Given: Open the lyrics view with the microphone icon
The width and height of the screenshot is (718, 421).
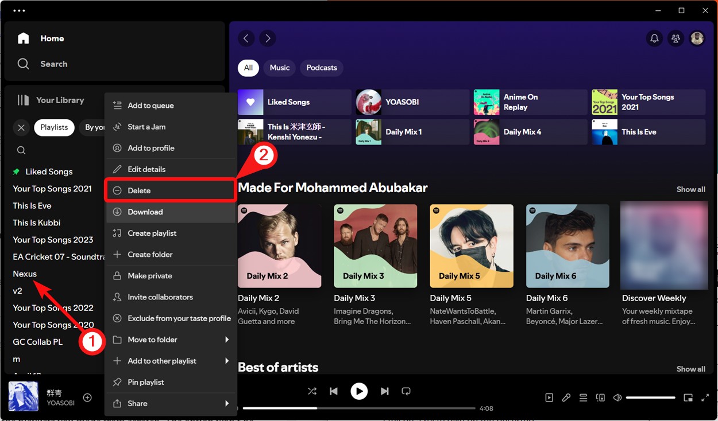Looking at the screenshot, I should click(566, 397).
